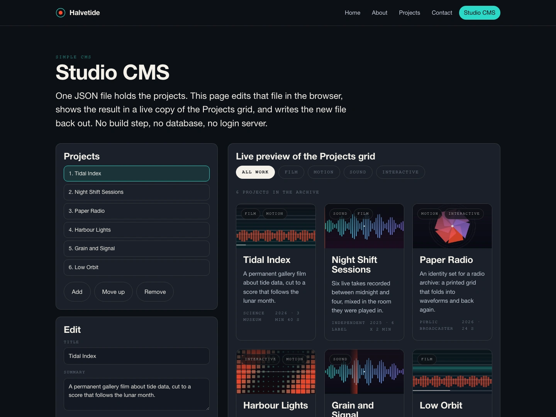Go to the Home nav link
The width and height of the screenshot is (556, 417).
pos(353,13)
